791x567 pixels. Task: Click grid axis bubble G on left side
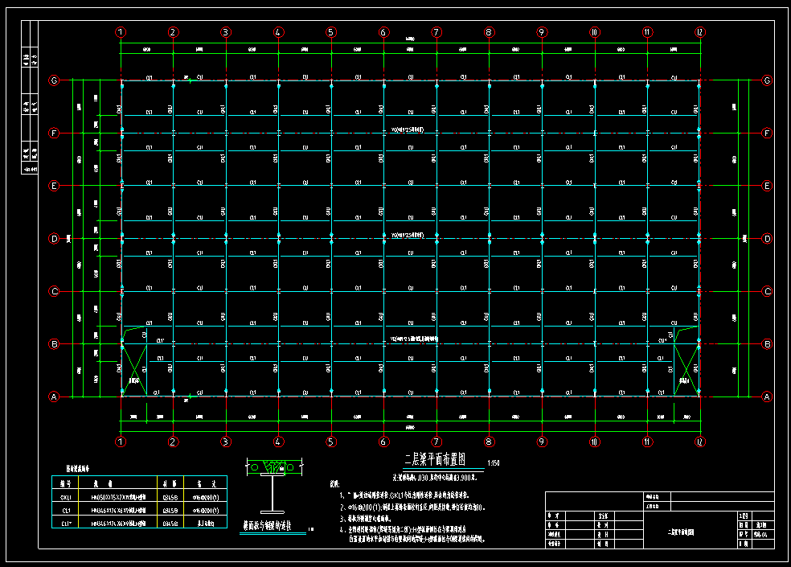(x=55, y=80)
